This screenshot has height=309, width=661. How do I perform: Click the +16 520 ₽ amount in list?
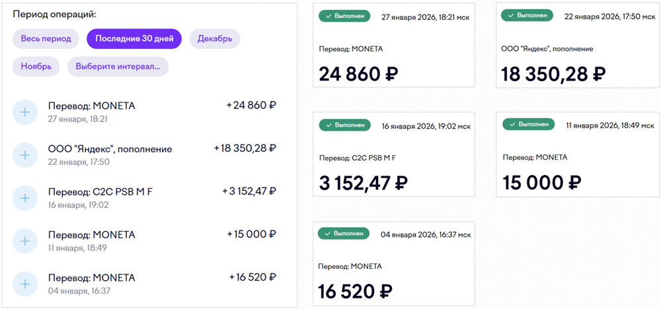pyautogui.click(x=253, y=277)
